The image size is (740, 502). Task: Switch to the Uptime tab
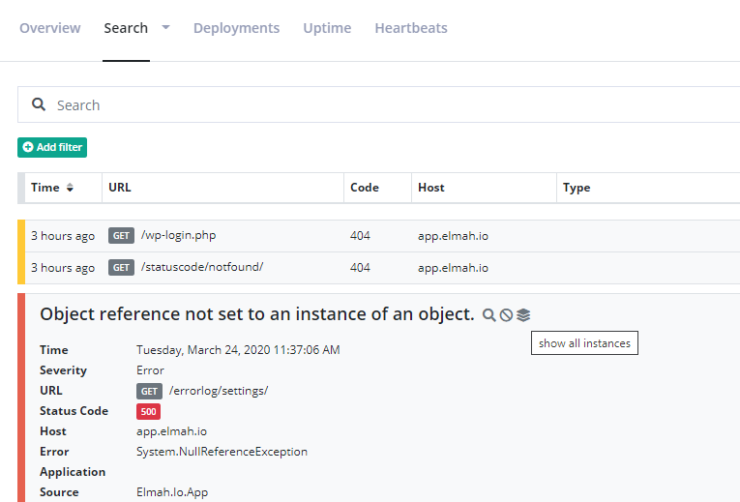327,28
